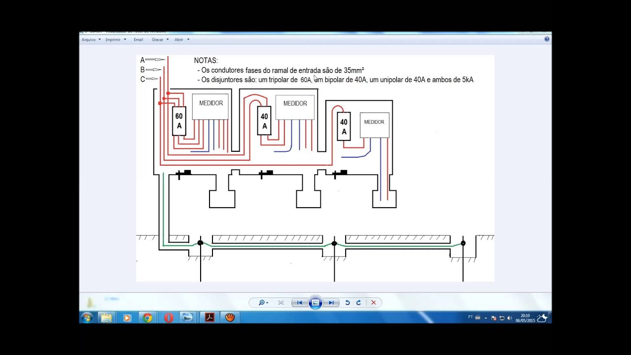Screen dimensions: 631x355
Task: Click the weather tray icon
Action: pyautogui.click(x=542, y=318)
